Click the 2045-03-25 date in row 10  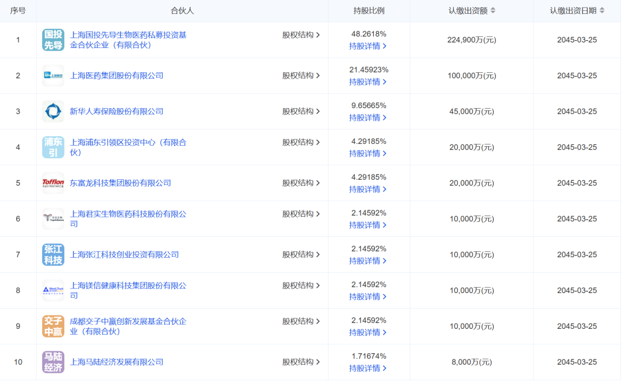click(577, 362)
